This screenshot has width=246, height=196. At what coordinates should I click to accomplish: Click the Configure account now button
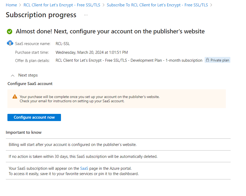point(34,117)
